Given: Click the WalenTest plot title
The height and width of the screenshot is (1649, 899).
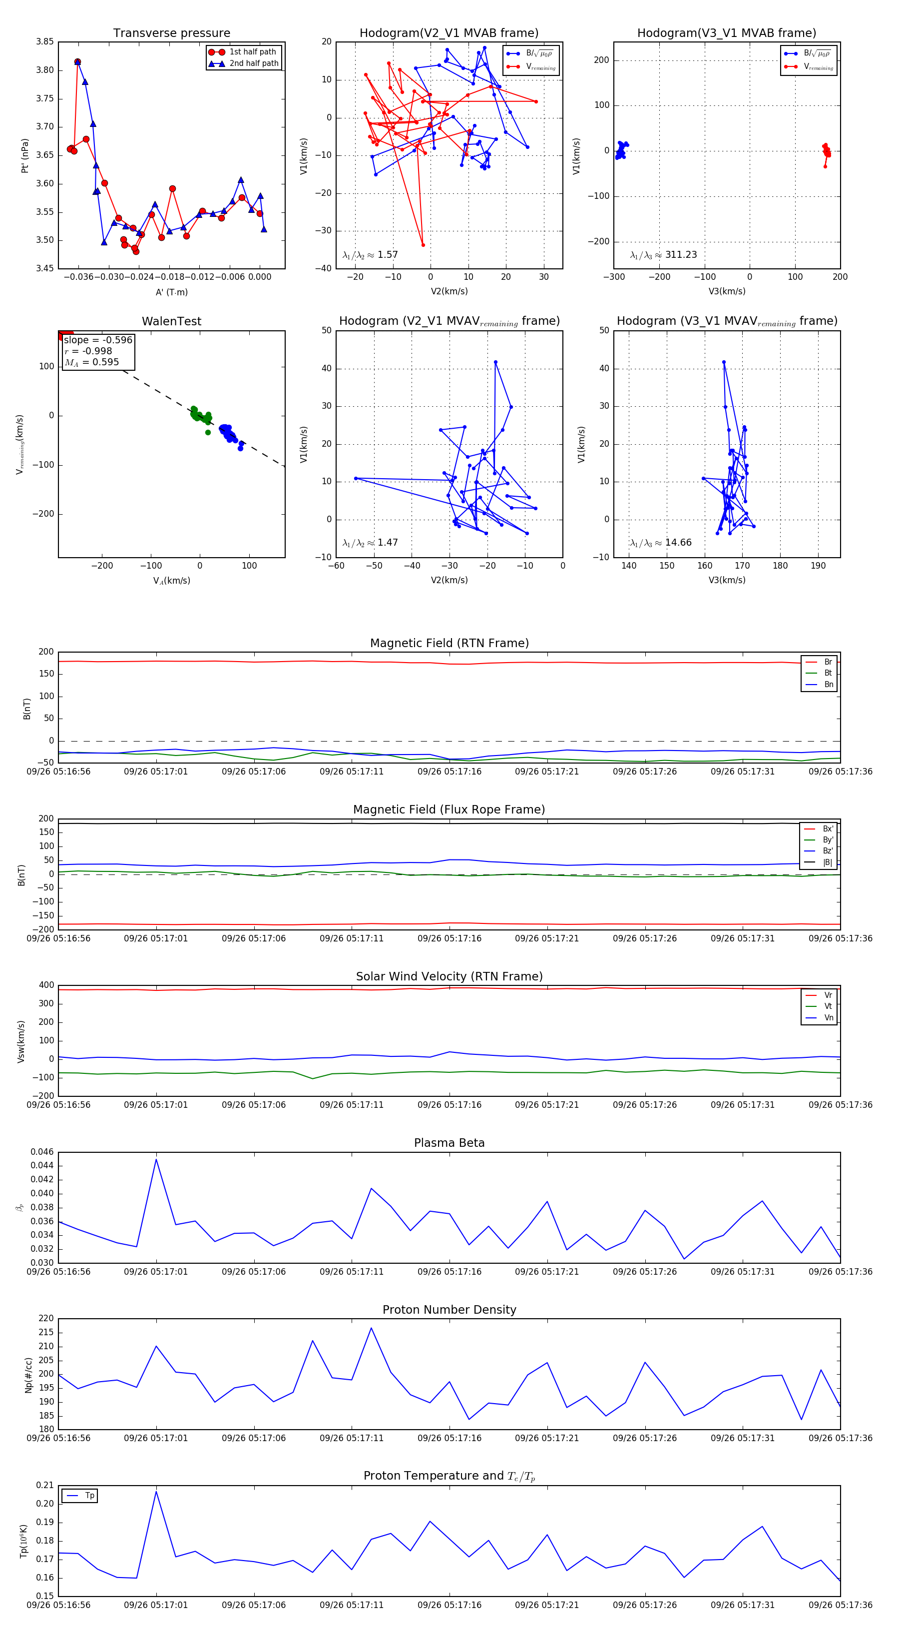Looking at the screenshot, I should click(x=171, y=321).
